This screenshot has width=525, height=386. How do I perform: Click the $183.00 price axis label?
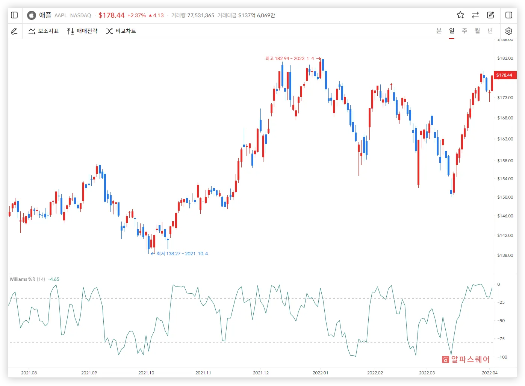click(505, 58)
